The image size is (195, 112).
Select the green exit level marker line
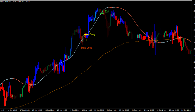[x=102, y=13]
